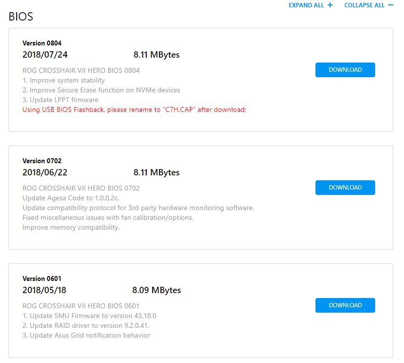Click 'Update Agesa Code to 1.0.0.2c.' line
The height and width of the screenshot is (363, 404).
(x=71, y=198)
